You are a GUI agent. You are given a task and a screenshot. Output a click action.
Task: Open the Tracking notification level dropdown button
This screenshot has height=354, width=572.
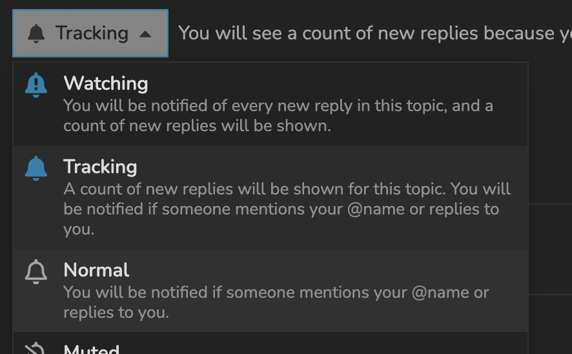click(x=90, y=33)
